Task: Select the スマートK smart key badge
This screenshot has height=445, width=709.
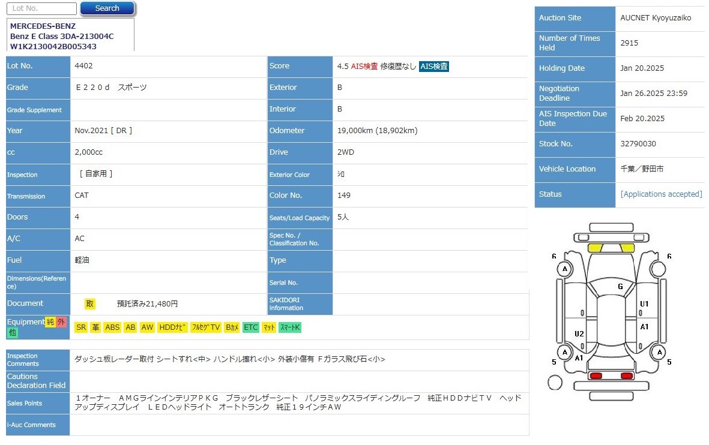Action: (290, 327)
